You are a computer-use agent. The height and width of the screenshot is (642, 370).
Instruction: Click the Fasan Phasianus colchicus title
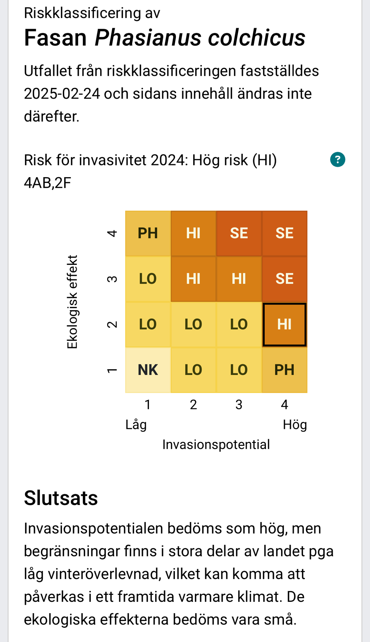tap(164, 38)
